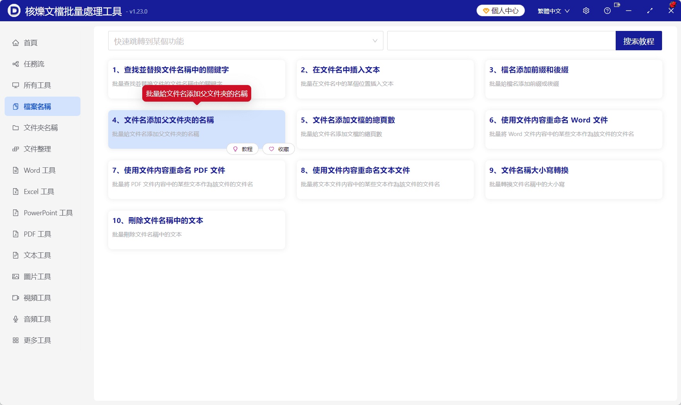Click the grid icon beside 更多工具
Image resolution: width=681 pixels, height=405 pixels.
(x=15, y=340)
